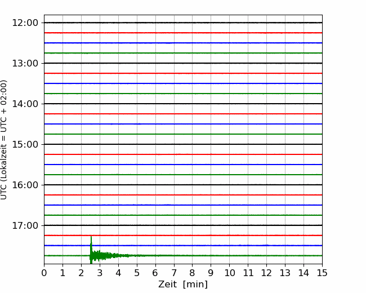Viewport: 366px width, 293px height.
Task: Click the x-axis tick label 2
Action: 81,273
